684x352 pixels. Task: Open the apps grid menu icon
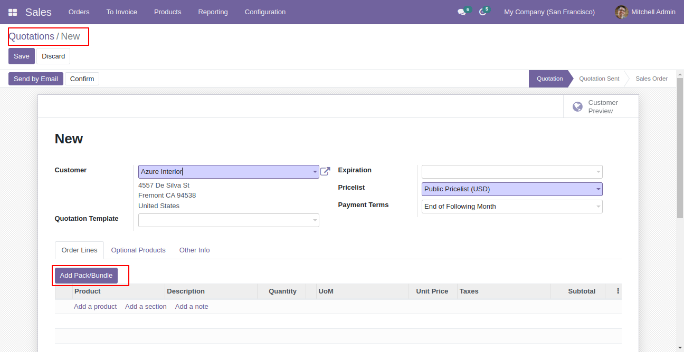[13, 12]
